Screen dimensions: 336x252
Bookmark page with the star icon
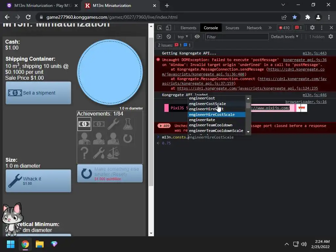pyautogui.click(x=295, y=17)
